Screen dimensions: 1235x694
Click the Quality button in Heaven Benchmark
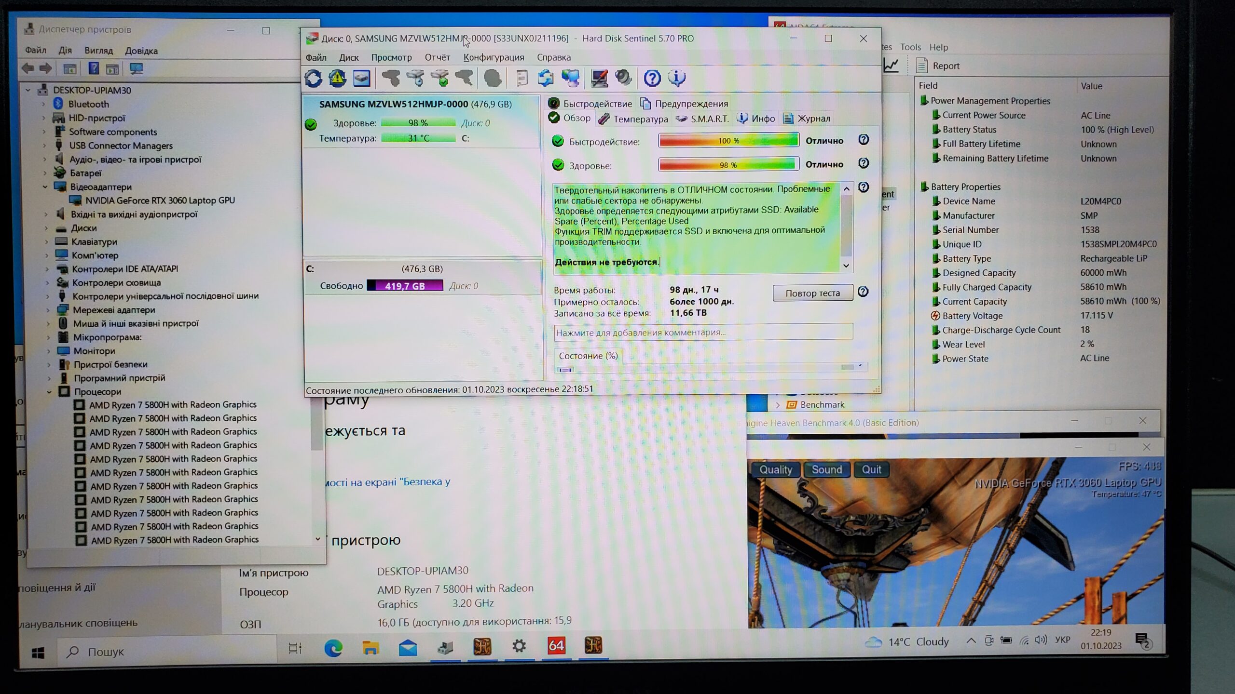click(775, 469)
